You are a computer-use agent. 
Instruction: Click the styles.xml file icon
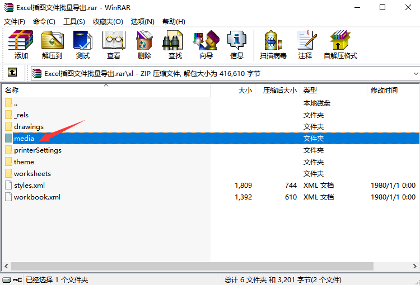8,186
